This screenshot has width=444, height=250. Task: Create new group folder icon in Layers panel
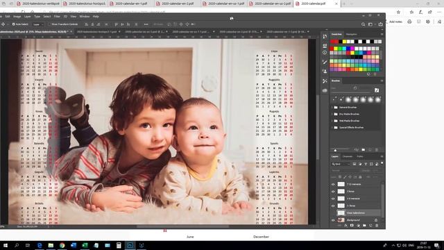(x=364, y=226)
